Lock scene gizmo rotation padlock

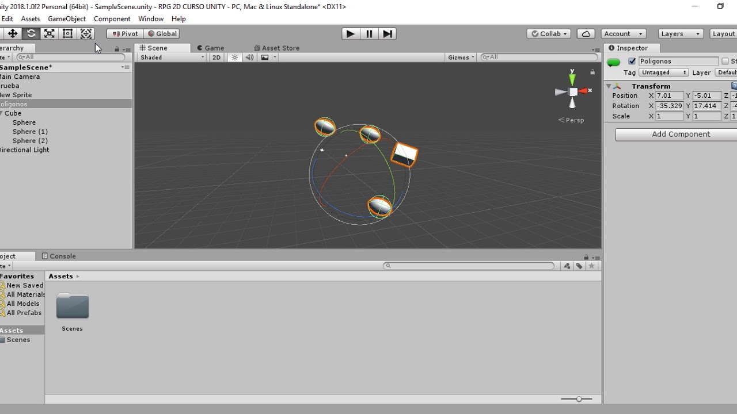pyautogui.click(x=592, y=72)
